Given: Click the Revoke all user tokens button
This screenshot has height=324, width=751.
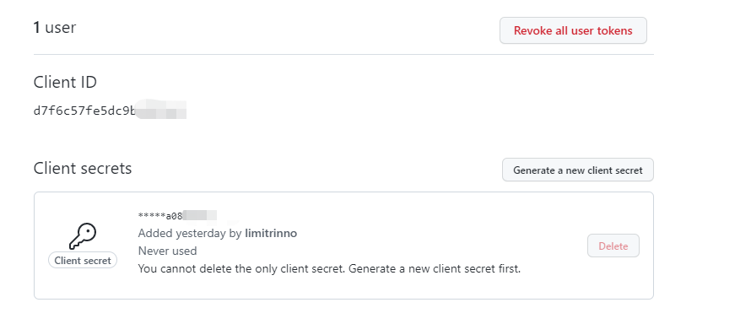Looking at the screenshot, I should click(573, 30).
